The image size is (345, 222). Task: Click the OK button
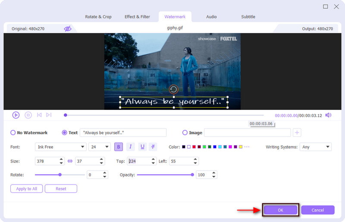[280, 210]
